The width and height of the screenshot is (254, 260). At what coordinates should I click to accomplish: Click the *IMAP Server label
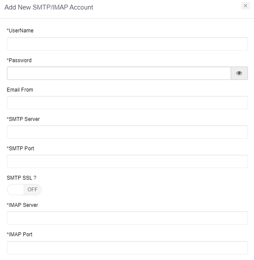[22, 205]
